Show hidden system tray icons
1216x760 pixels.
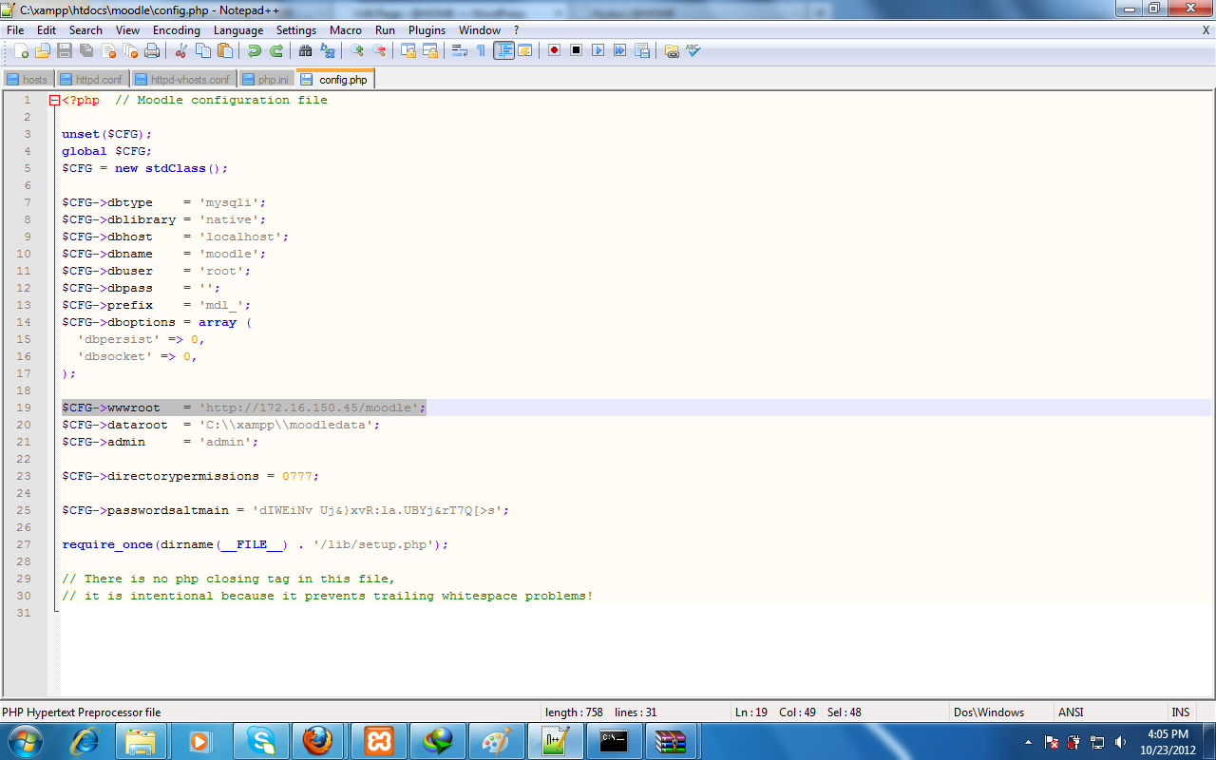(1028, 741)
